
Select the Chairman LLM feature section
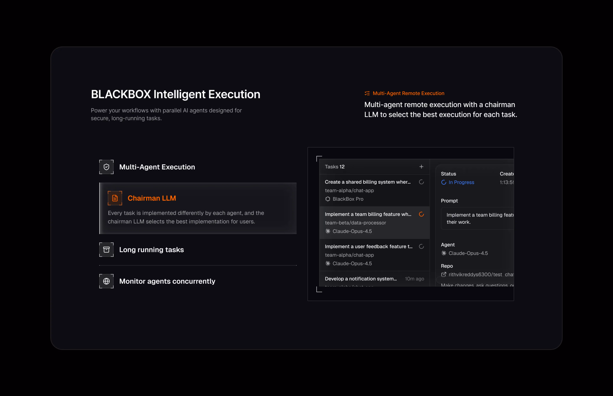(198, 208)
